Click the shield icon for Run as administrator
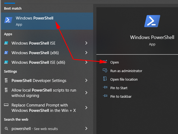The width and height of the screenshot is (178, 134). [x=105, y=70]
